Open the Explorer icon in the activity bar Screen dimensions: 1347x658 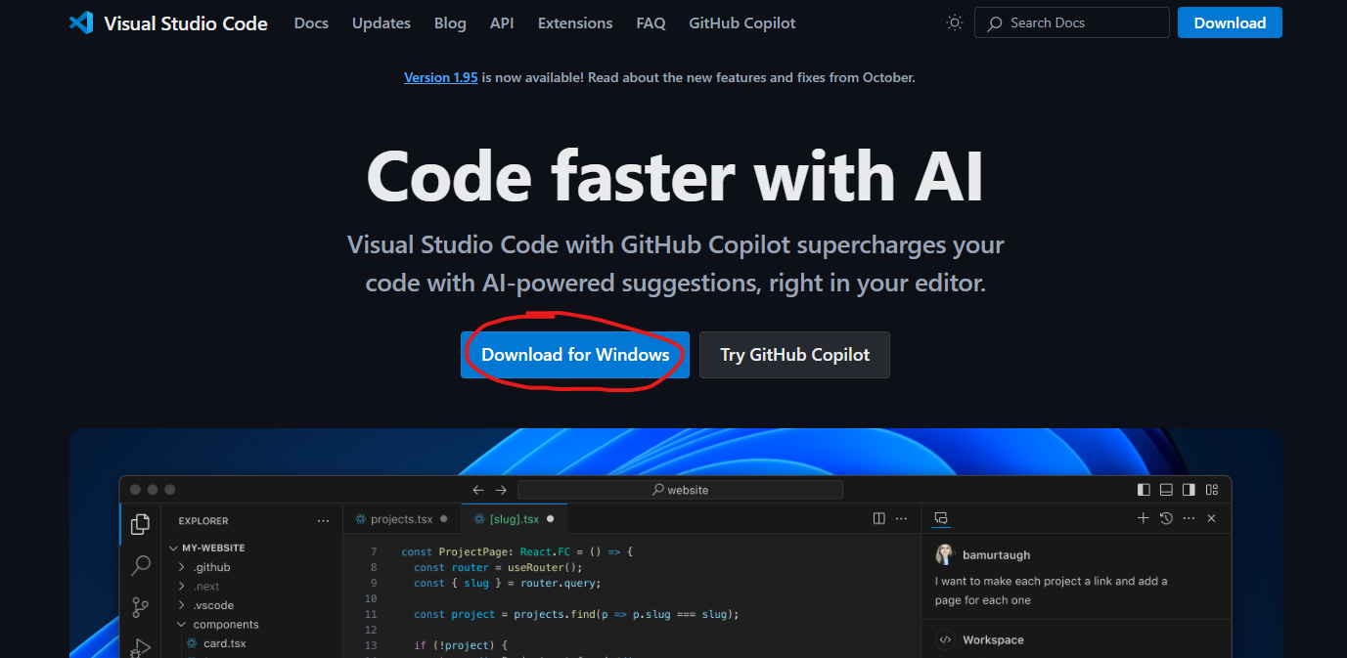[x=141, y=524]
